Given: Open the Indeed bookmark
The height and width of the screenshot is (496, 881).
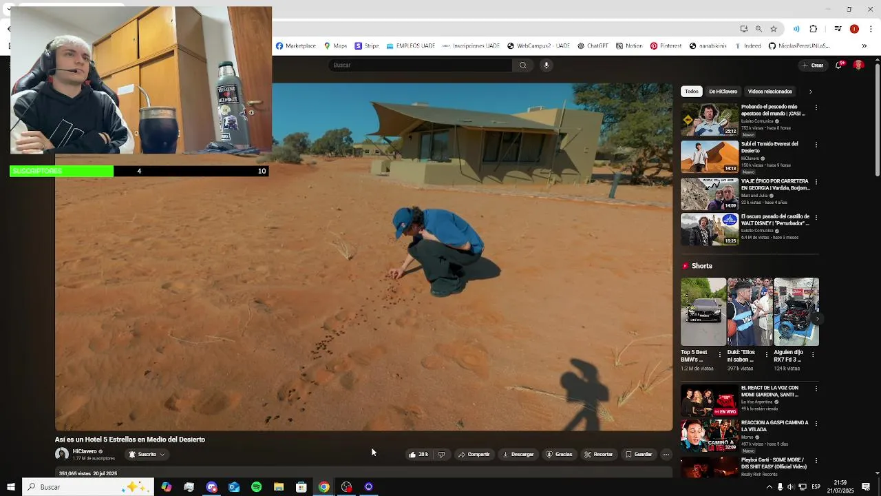Looking at the screenshot, I should (747, 46).
